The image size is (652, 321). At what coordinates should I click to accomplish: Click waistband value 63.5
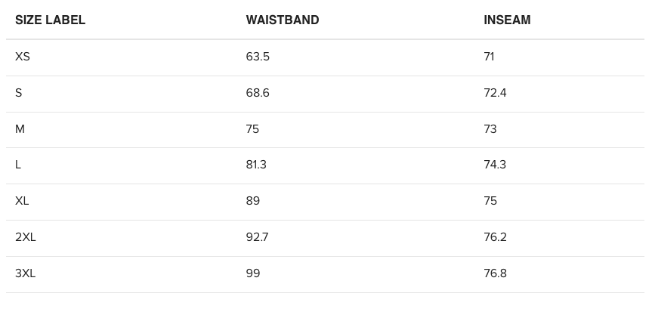coord(258,57)
